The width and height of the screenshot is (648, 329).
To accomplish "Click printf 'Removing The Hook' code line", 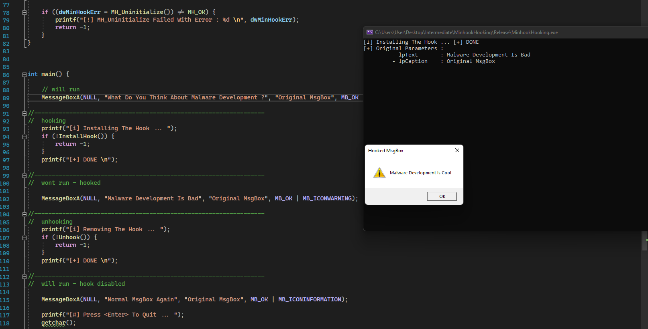I will click(x=106, y=229).
